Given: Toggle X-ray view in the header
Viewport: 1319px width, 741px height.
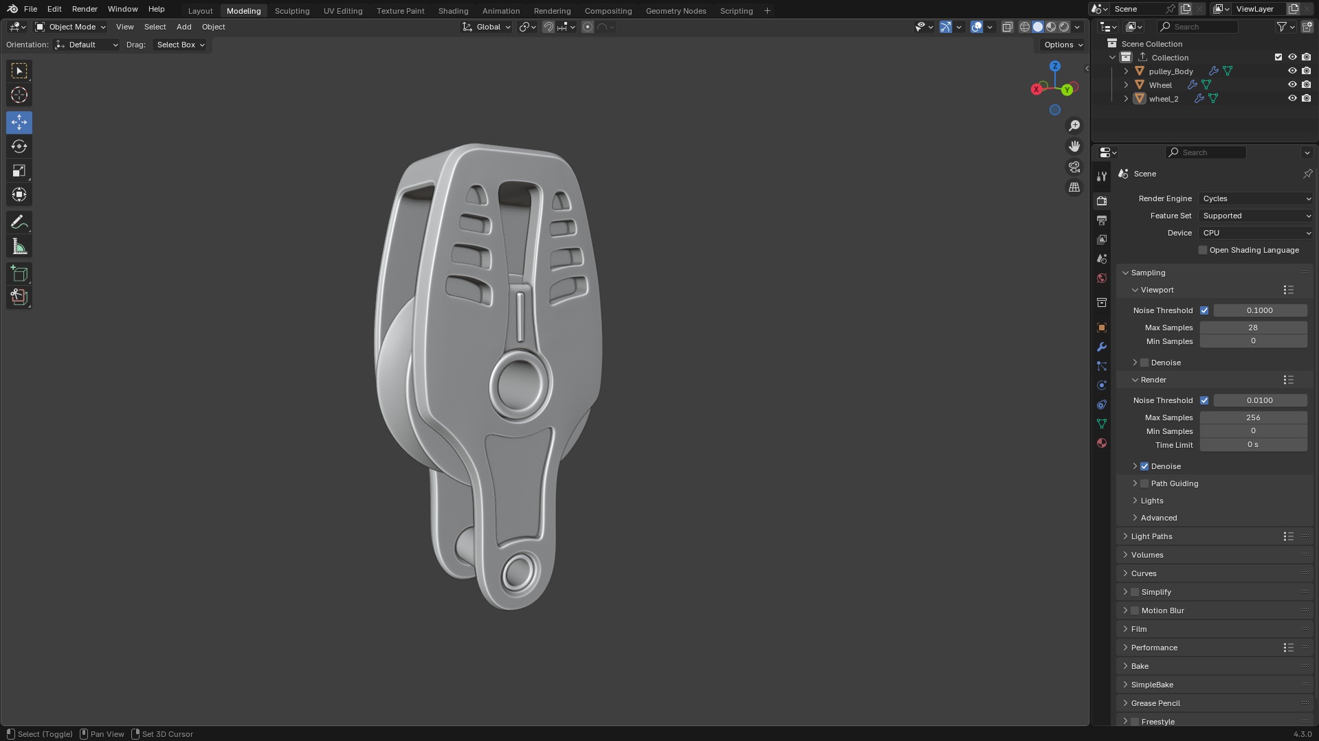Looking at the screenshot, I should click(1007, 27).
